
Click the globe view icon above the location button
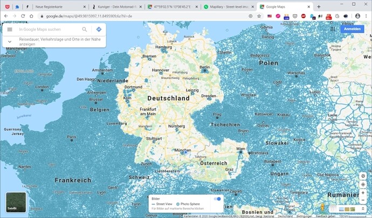pos(363,176)
